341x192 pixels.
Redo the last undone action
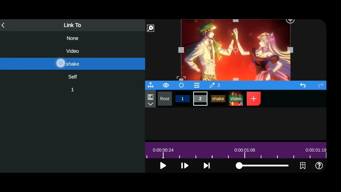[x=321, y=85]
